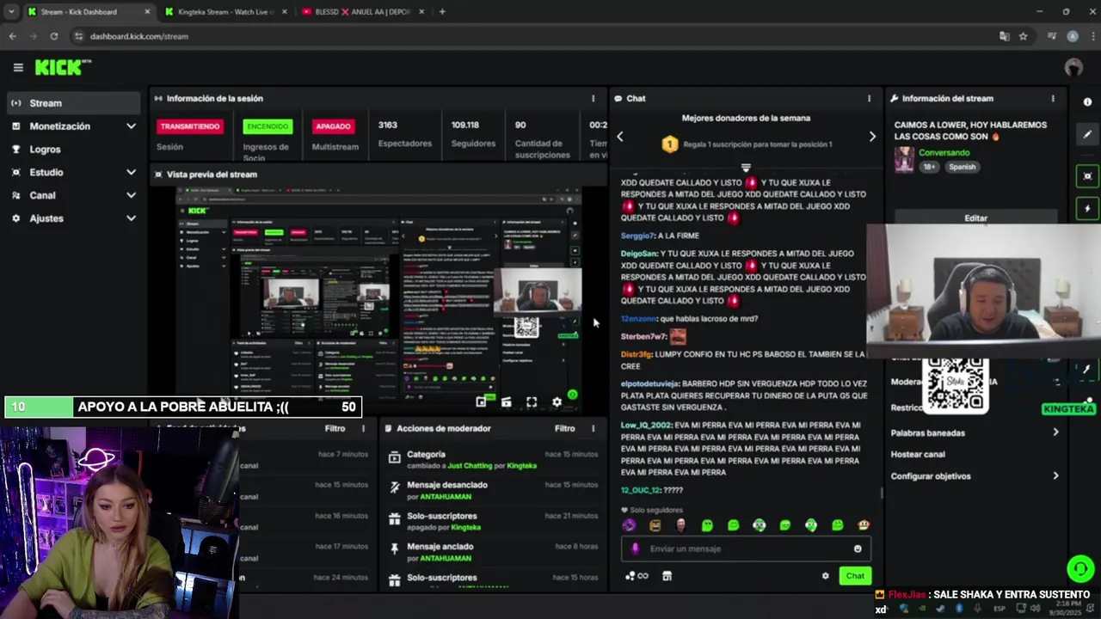The height and width of the screenshot is (619, 1101).
Task: Click the Editar stream info button
Action: 975,218
